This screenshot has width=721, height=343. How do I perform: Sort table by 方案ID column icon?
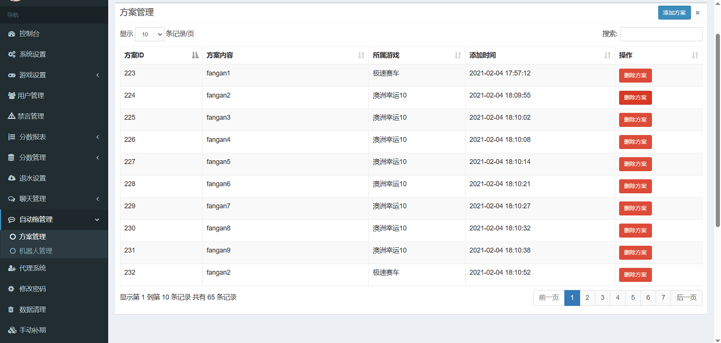click(x=195, y=55)
